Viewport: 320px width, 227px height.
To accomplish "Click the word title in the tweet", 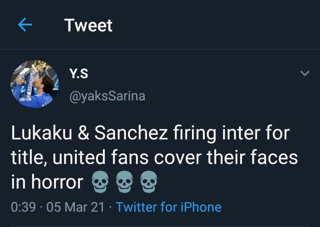I will (x=26, y=158).
